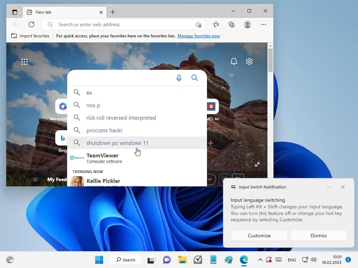
Task: Open page settings gear on new tab
Action: 249,61
